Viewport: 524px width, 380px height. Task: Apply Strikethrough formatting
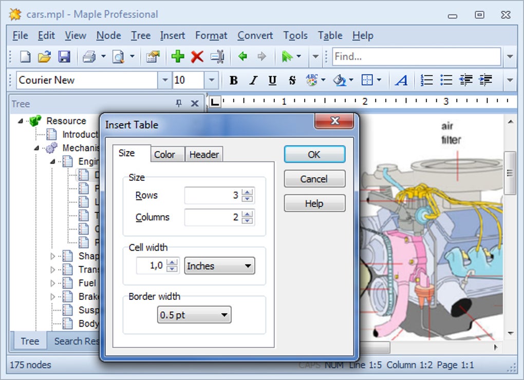(x=292, y=80)
